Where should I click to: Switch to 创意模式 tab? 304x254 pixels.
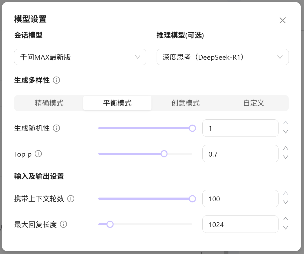(185, 103)
